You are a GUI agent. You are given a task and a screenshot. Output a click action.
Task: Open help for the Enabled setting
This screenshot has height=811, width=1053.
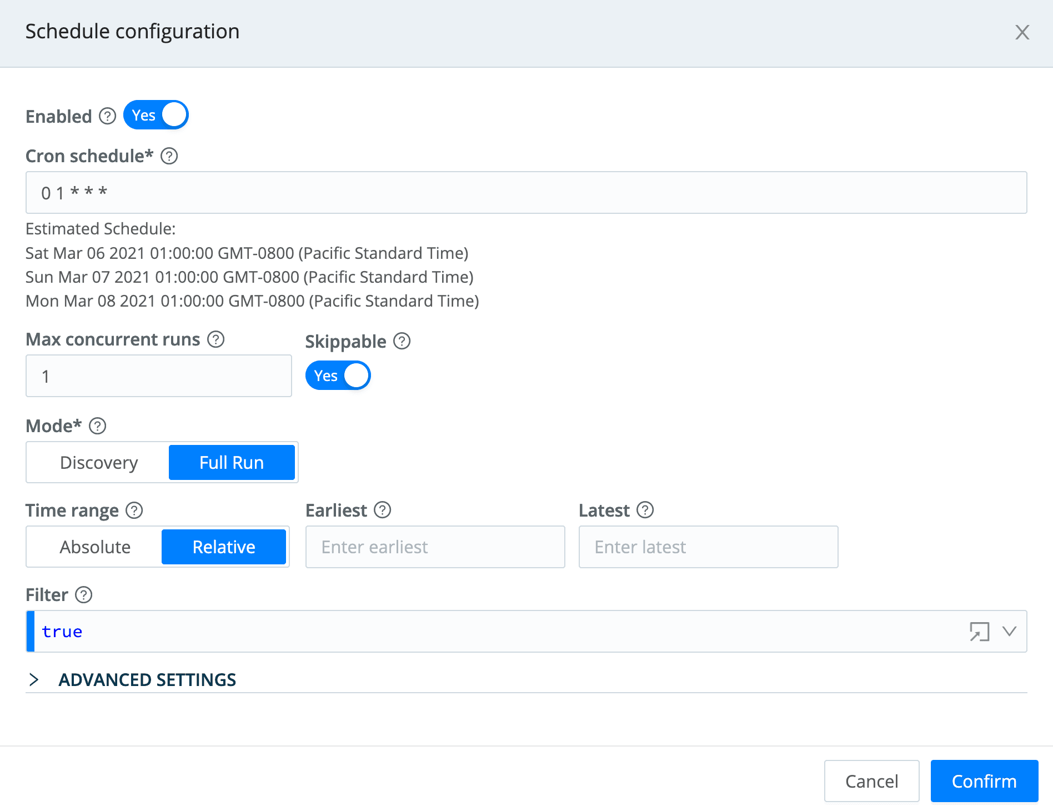107,116
